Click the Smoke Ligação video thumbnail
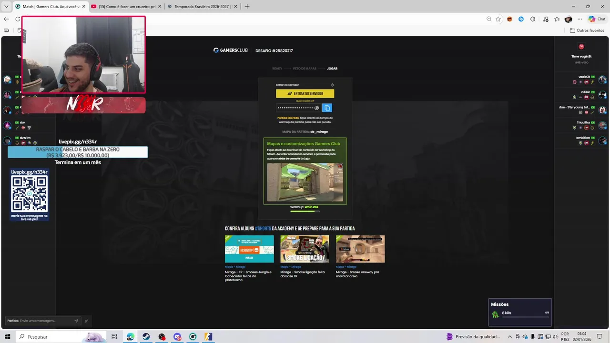610x343 pixels. 305,249
